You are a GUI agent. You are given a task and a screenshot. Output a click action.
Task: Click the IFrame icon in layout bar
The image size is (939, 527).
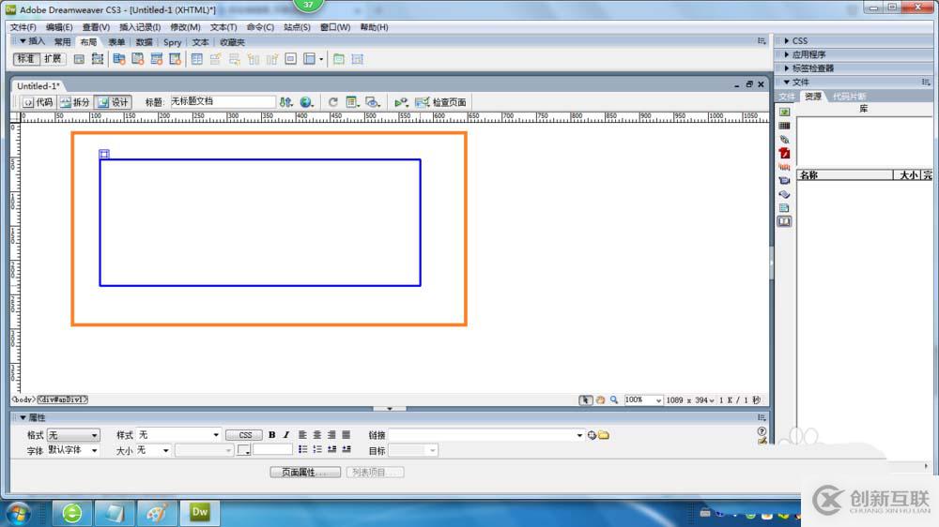tap(290, 59)
